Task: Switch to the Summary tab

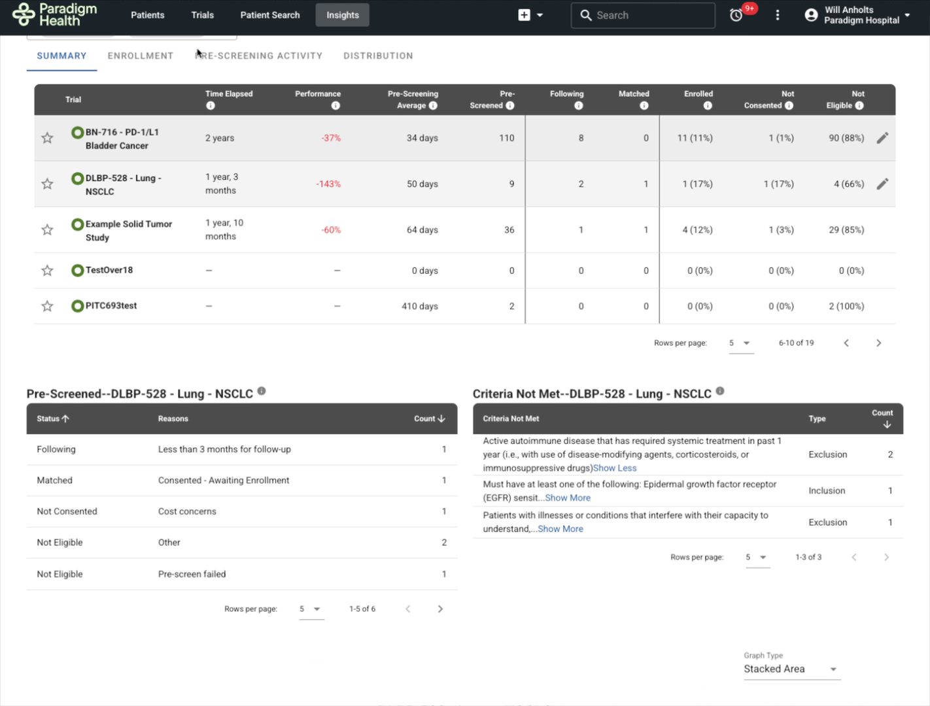Action: click(x=61, y=56)
